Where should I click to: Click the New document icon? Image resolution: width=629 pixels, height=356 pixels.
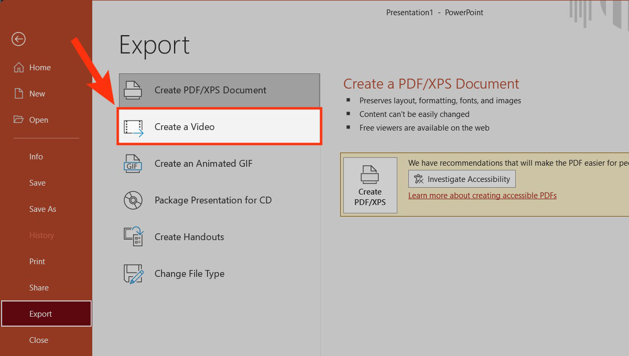[x=19, y=94]
